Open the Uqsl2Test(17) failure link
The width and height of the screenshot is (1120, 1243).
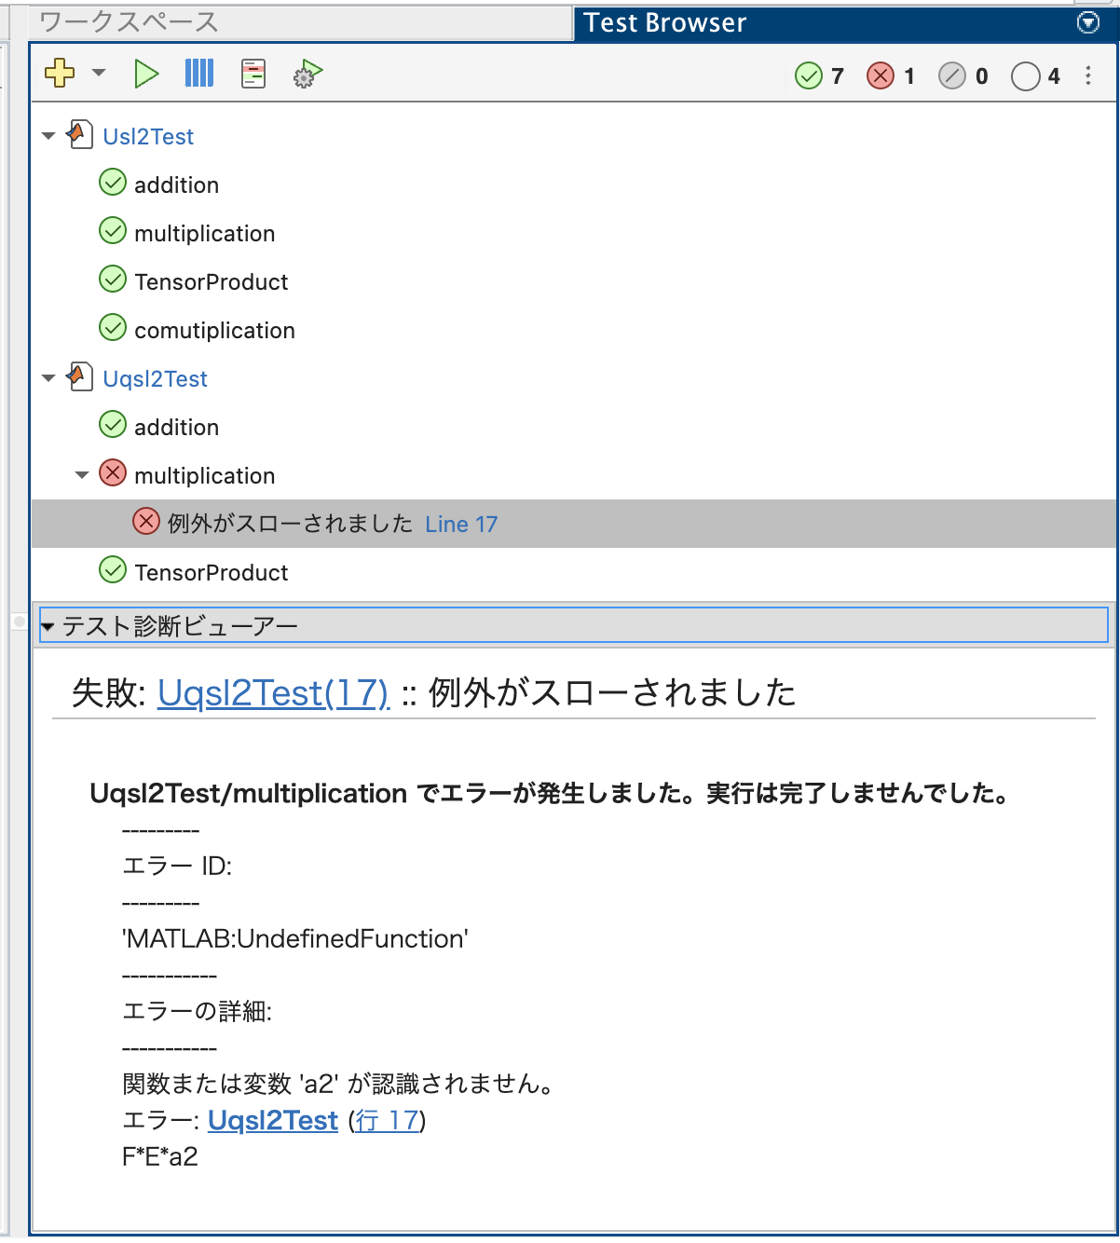tap(273, 693)
